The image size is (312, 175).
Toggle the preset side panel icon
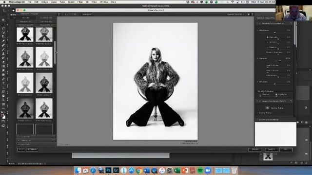tap(59, 14)
